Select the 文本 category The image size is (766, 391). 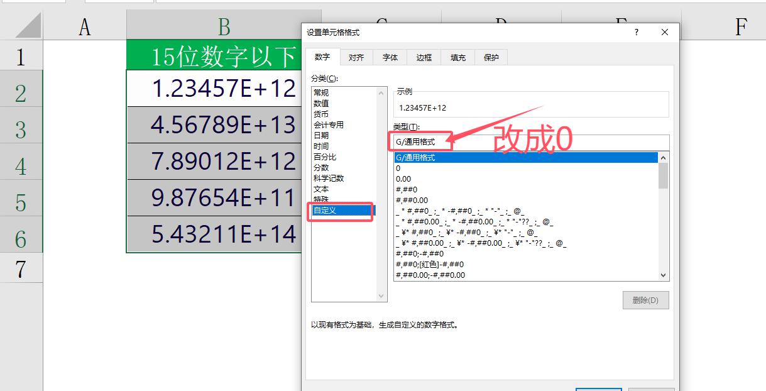coord(344,189)
